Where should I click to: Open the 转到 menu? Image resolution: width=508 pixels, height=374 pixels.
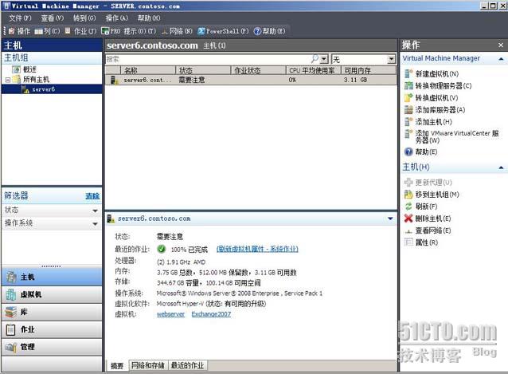point(84,18)
